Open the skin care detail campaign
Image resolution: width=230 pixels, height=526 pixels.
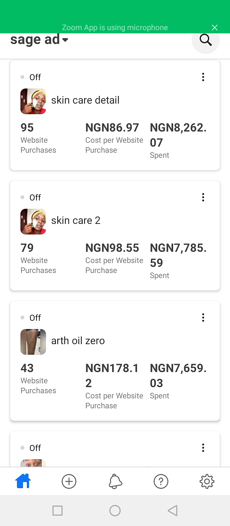85,100
